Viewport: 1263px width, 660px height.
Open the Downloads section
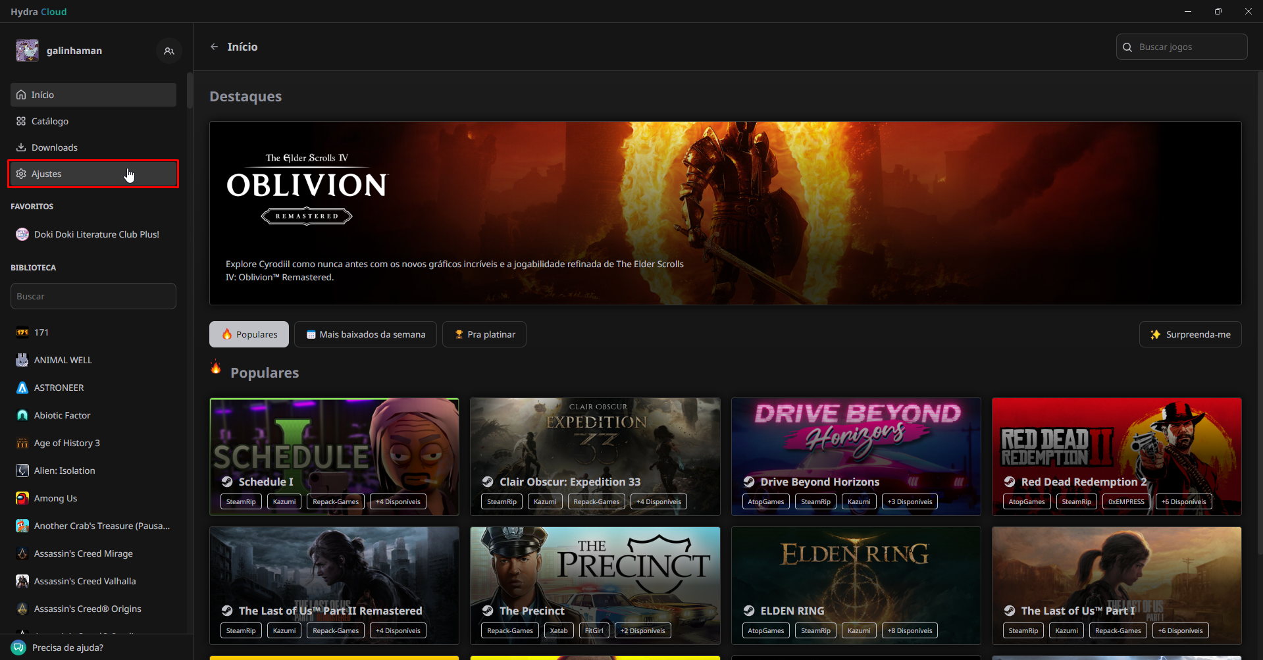pyautogui.click(x=54, y=147)
